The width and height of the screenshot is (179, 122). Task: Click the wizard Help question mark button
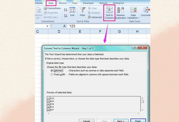click(x=135, y=47)
